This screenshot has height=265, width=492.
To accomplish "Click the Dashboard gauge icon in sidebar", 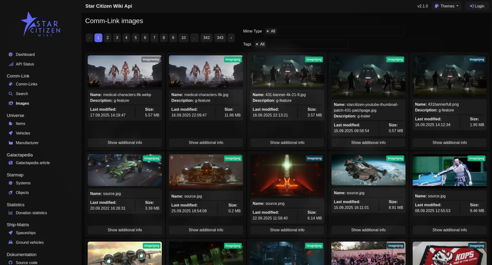I will click(11, 54).
